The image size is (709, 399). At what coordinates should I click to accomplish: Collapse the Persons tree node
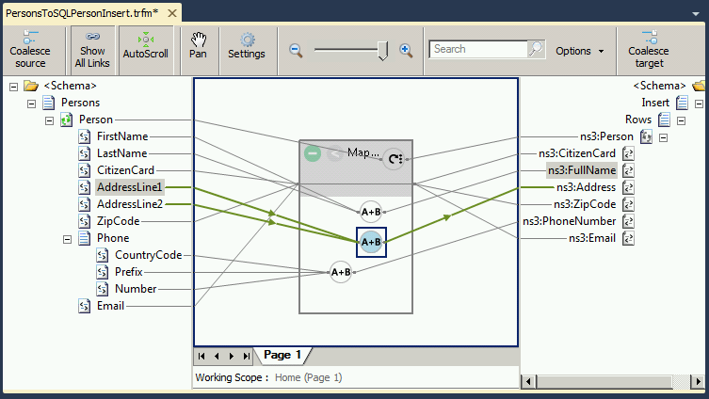pos(32,103)
